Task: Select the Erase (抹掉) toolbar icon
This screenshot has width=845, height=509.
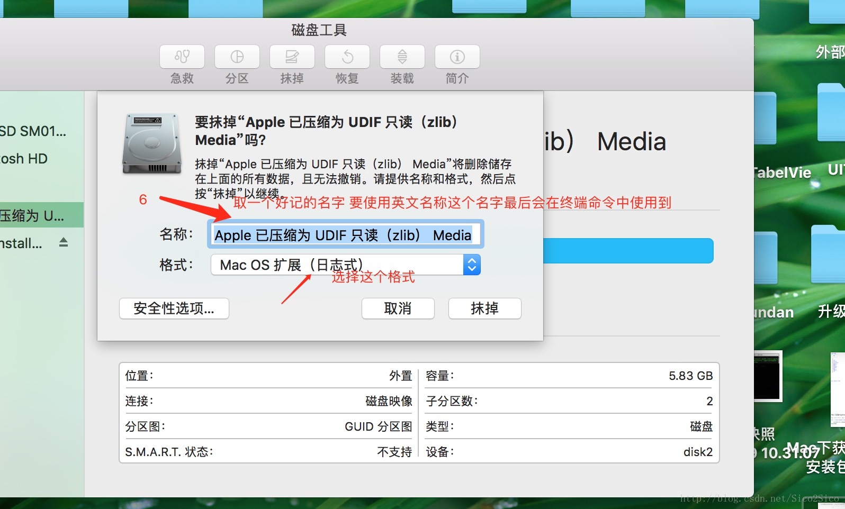Action: 292,57
